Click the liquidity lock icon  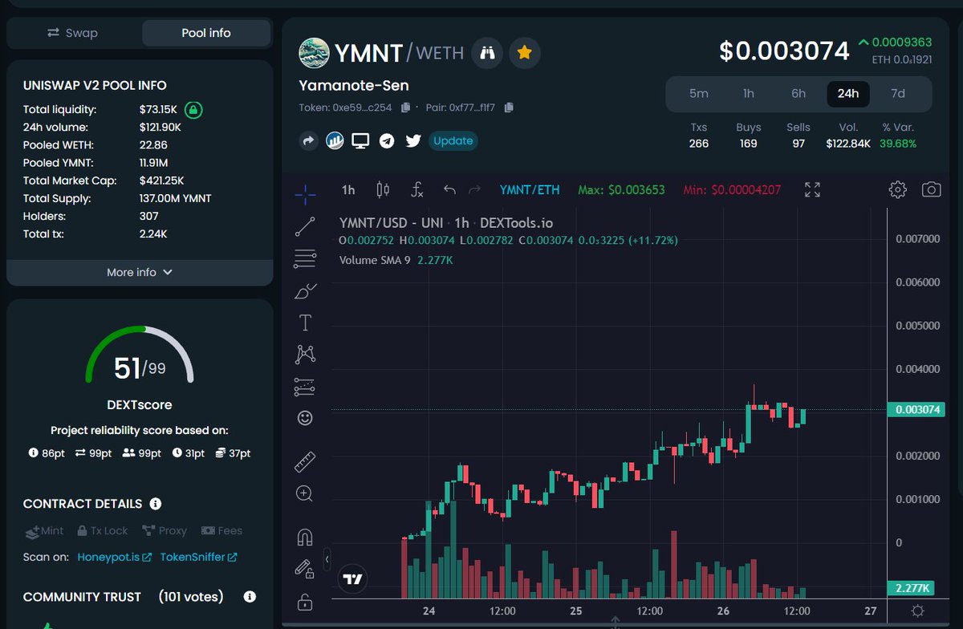[x=193, y=110]
